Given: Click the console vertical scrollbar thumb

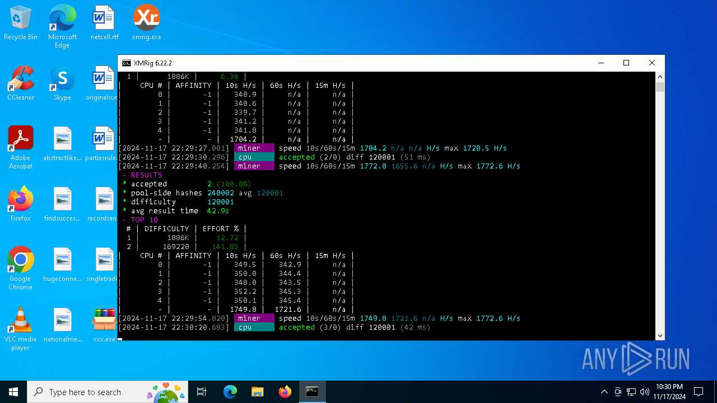Looking at the screenshot, I should coord(660,87).
